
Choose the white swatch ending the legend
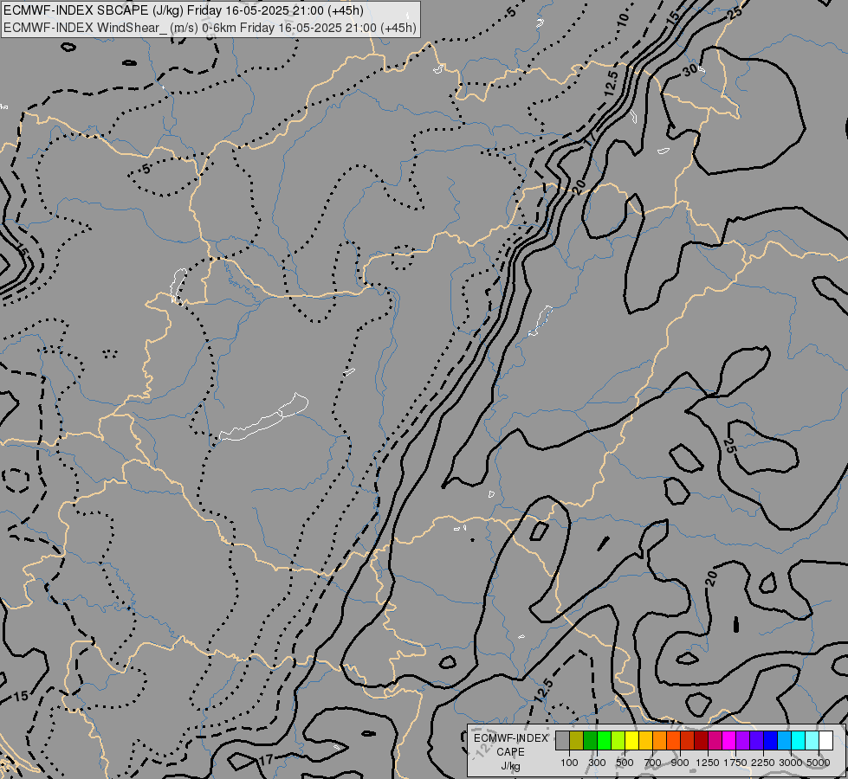pyautogui.click(x=826, y=741)
